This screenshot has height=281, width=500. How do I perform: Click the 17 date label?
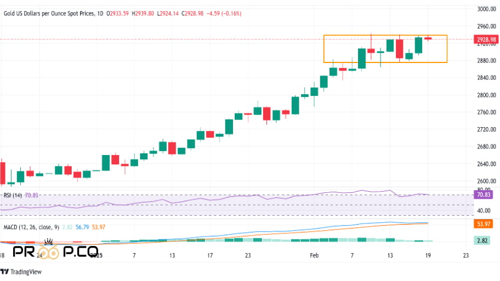(x=210, y=255)
